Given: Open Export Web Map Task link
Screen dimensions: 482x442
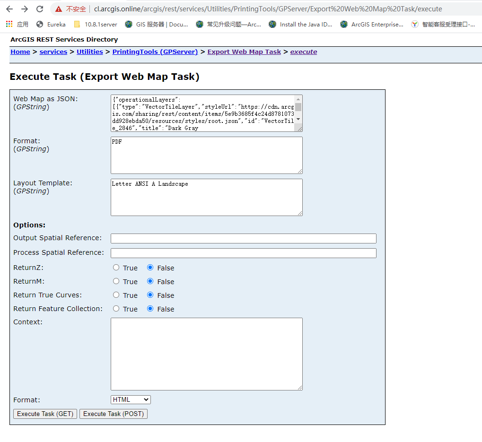Looking at the screenshot, I should [x=244, y=52].
